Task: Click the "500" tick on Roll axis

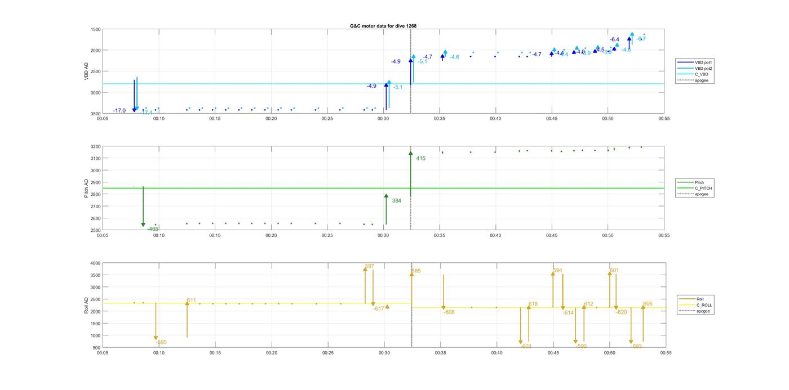Action: pyautogui.click(x=97, y=348)
